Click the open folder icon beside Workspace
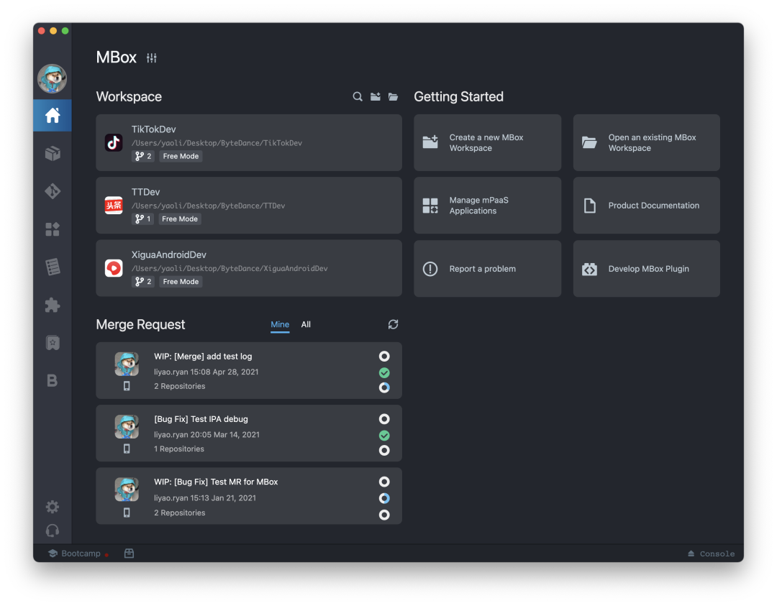This screenshot has width=777, height=606. pyautogui.click(x=394, y=97)
